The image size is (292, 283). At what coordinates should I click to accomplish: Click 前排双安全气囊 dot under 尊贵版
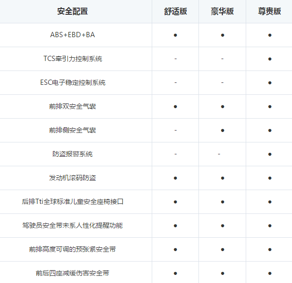270,107
